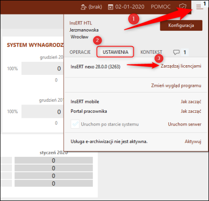Click the first styczeń 2020 progress bar
The width and height of the screenshot is (209, 201).
(54, 160)
